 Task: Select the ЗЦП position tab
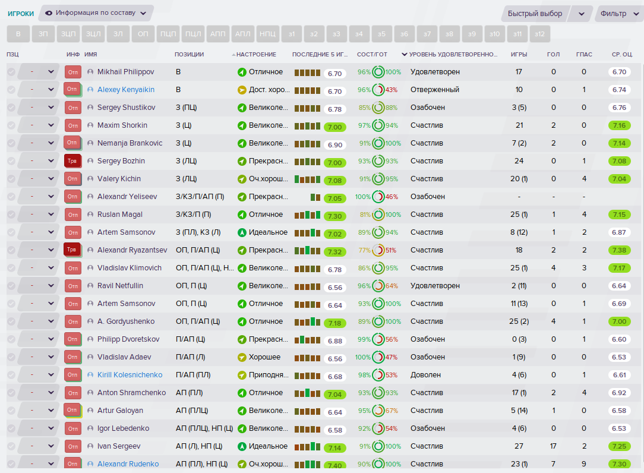(x=68, y=34)
